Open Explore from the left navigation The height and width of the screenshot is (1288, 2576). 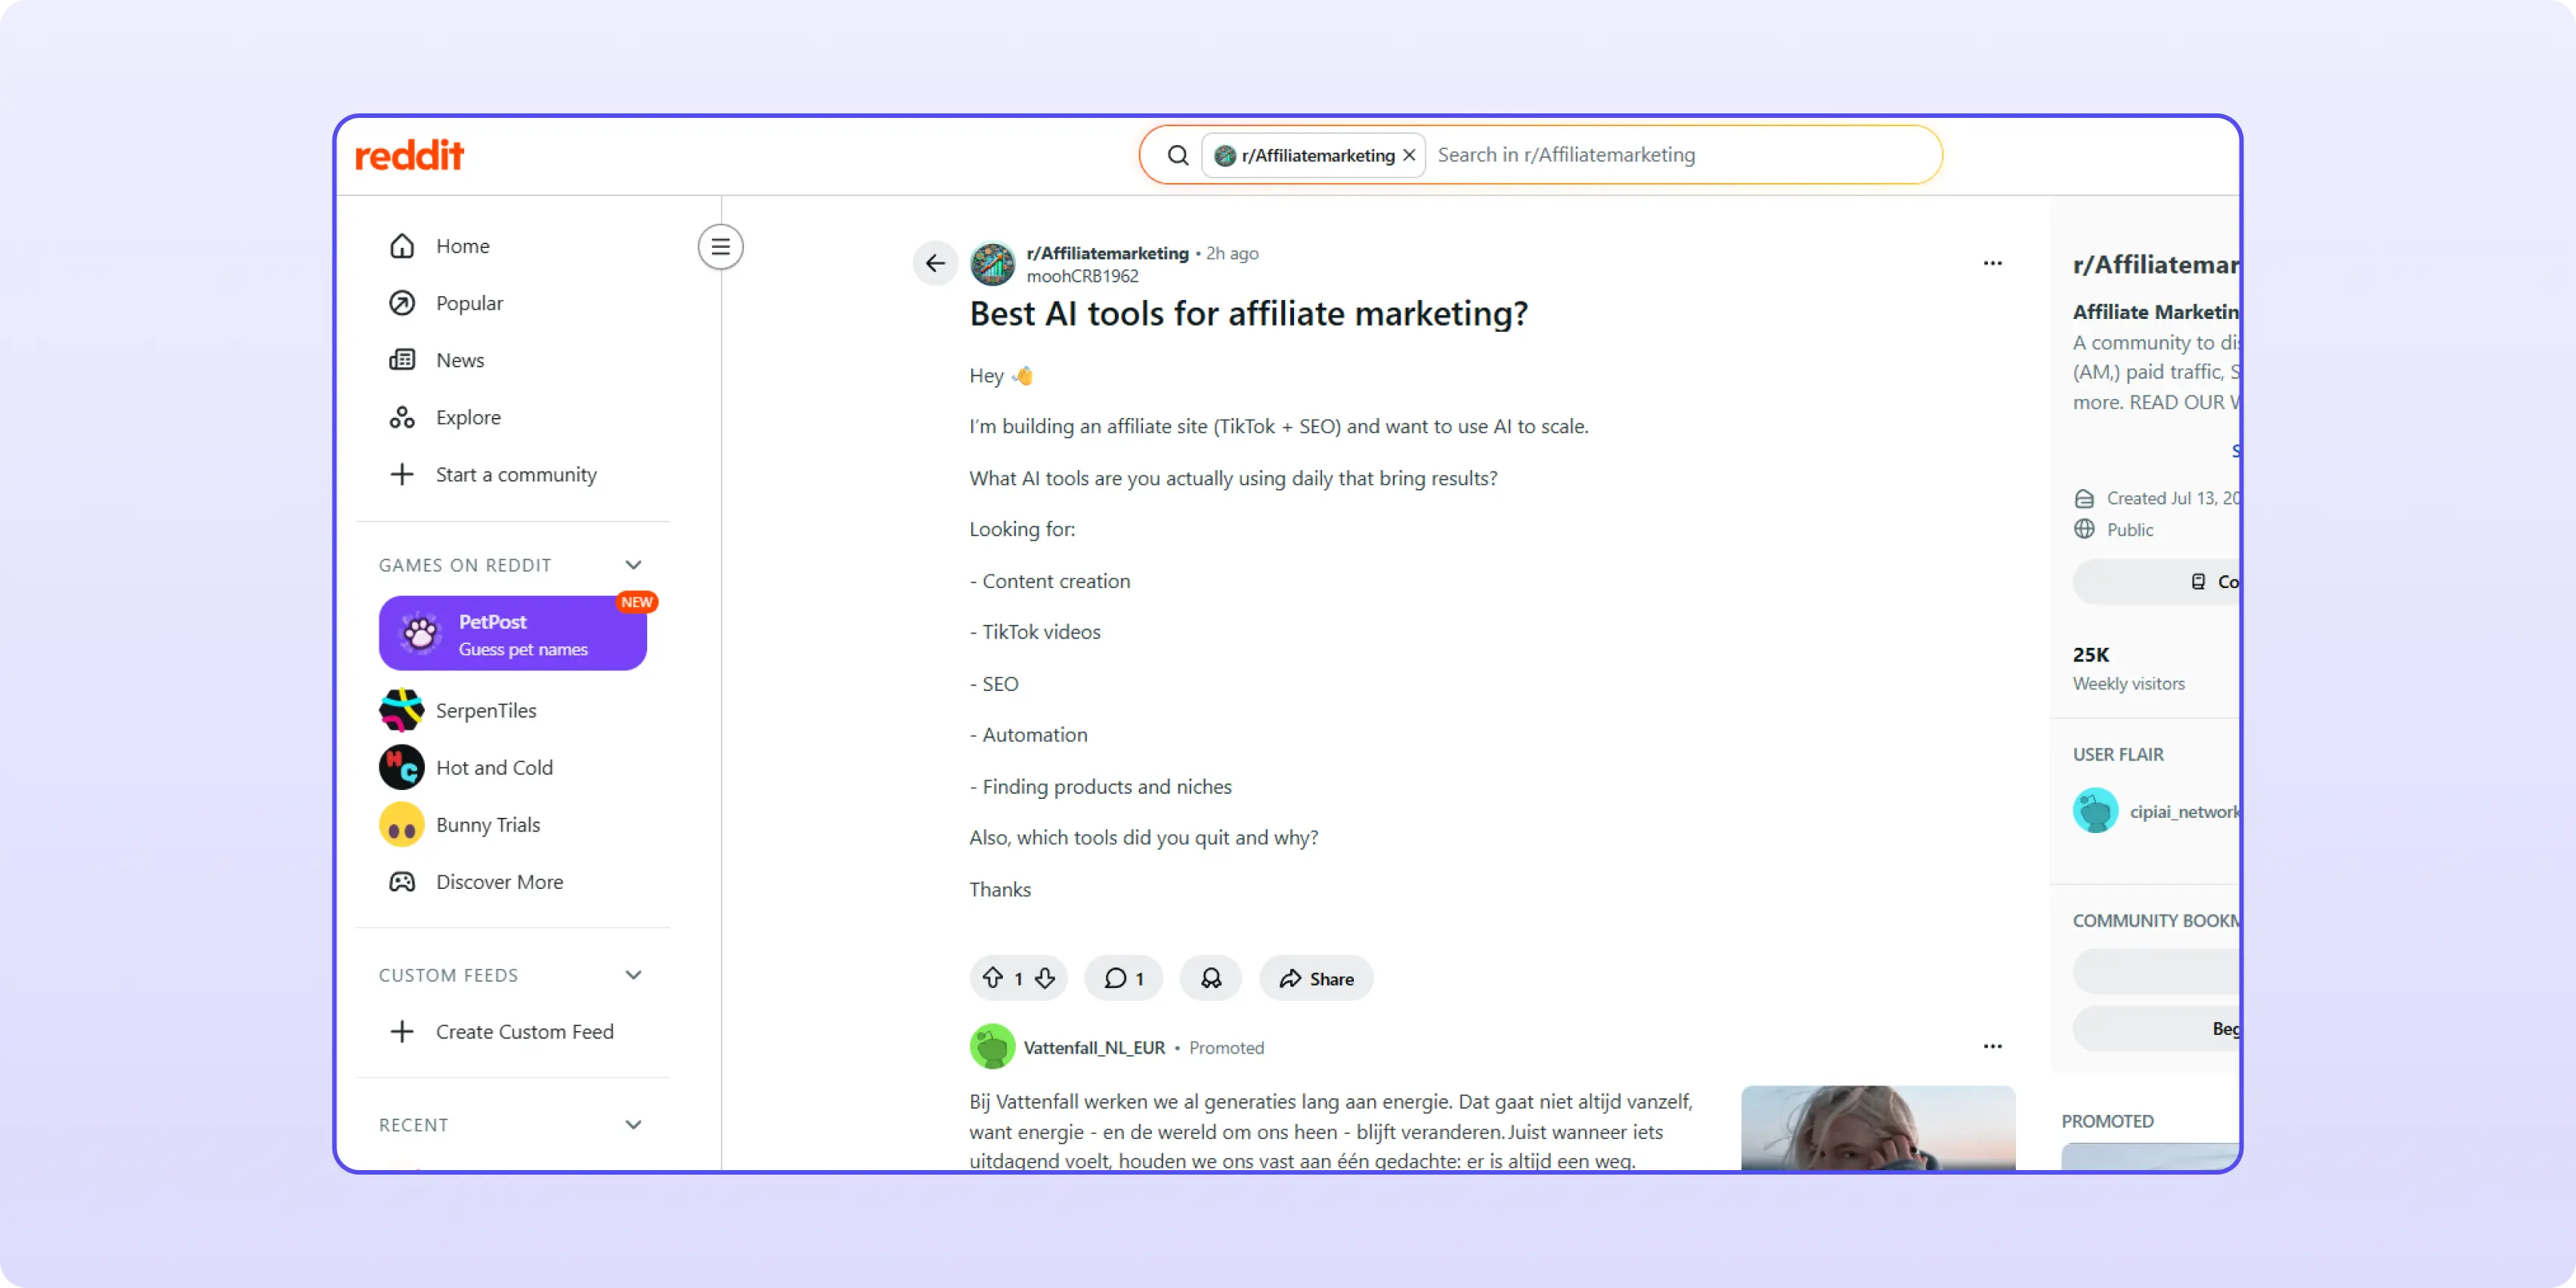(468, 417)
